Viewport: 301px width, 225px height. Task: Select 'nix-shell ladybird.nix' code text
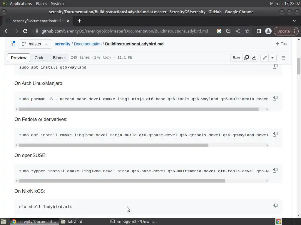tap(46, 207)
